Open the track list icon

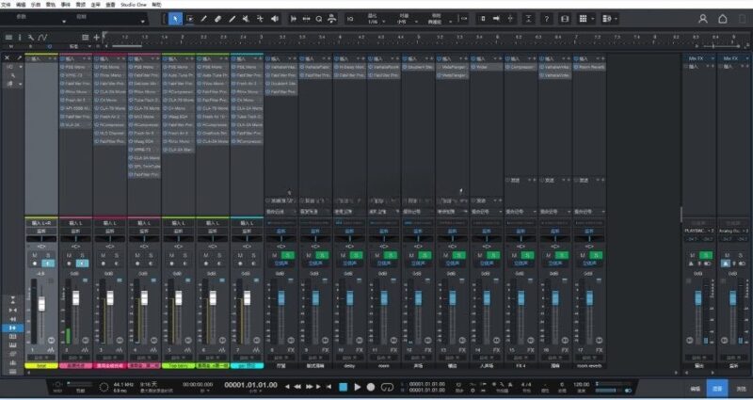click(x=8, y=37)
